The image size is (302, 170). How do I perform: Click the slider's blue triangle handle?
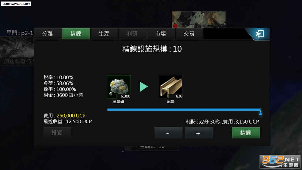coord(260,113)
